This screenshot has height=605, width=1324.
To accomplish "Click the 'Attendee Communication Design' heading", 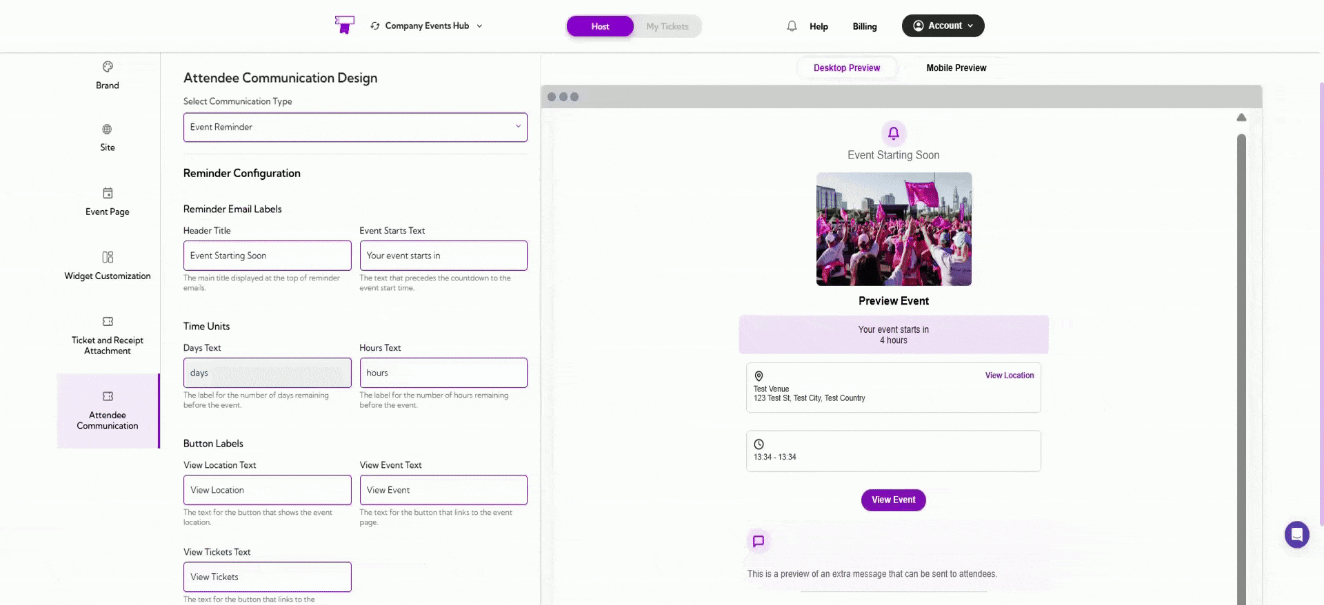I will (x=280, y=78).
